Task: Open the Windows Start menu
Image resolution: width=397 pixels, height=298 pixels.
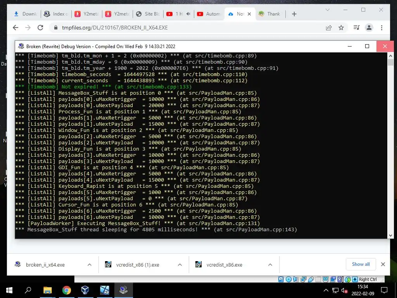Action: [9, 290]
